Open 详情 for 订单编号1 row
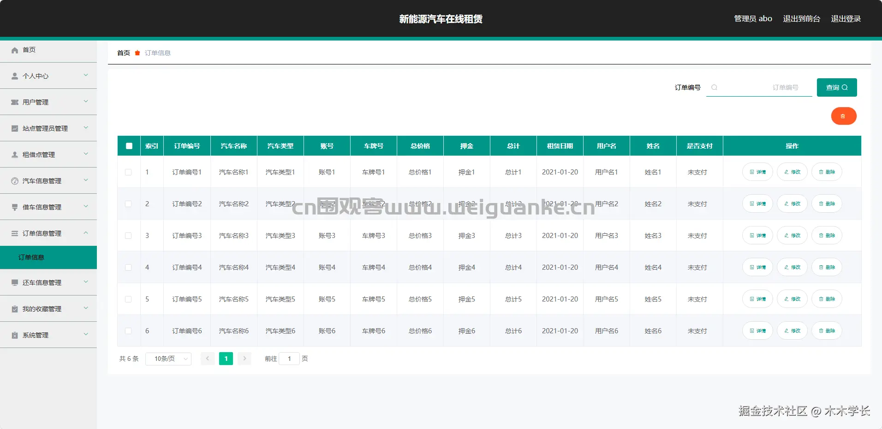Image resolution: width=882 pixels, height=429 pixels. click(757, 172)
